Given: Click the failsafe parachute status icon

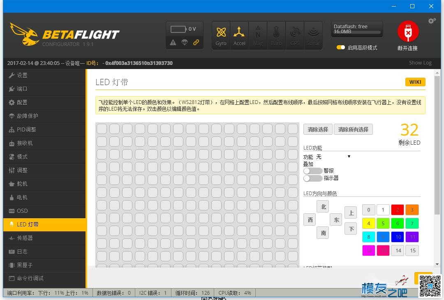Looking at the screenshot, I should (x=185, y=42).
